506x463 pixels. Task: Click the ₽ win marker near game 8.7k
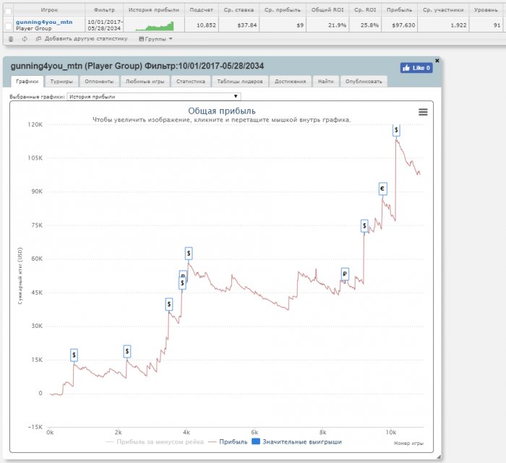345,274
